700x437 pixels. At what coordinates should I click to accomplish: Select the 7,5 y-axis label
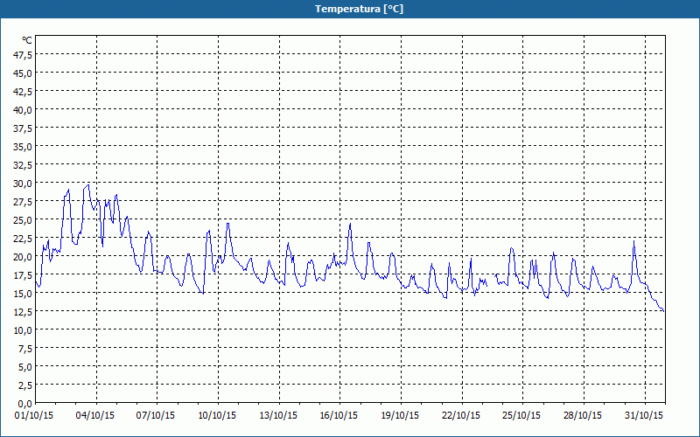pos(25,349)
